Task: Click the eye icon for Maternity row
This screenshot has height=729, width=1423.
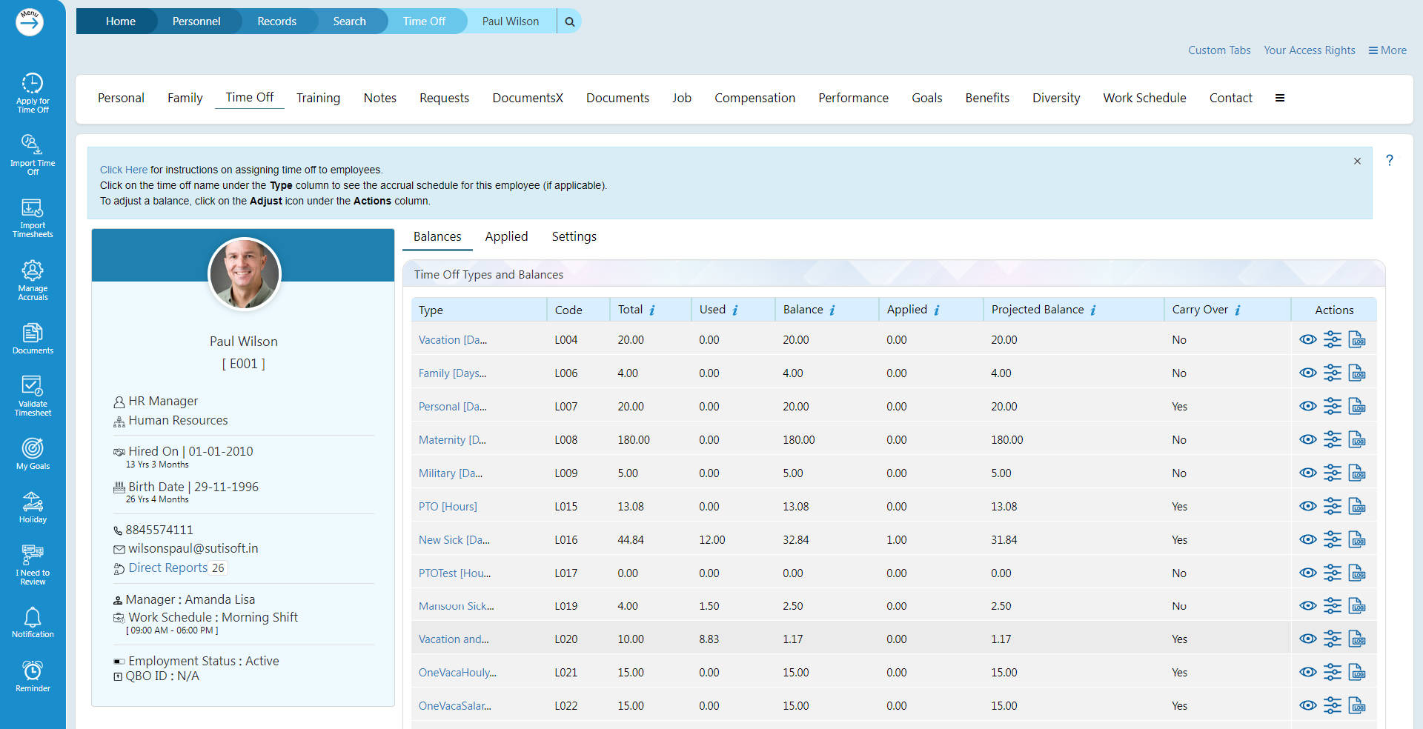Action: click(1307, 440)
